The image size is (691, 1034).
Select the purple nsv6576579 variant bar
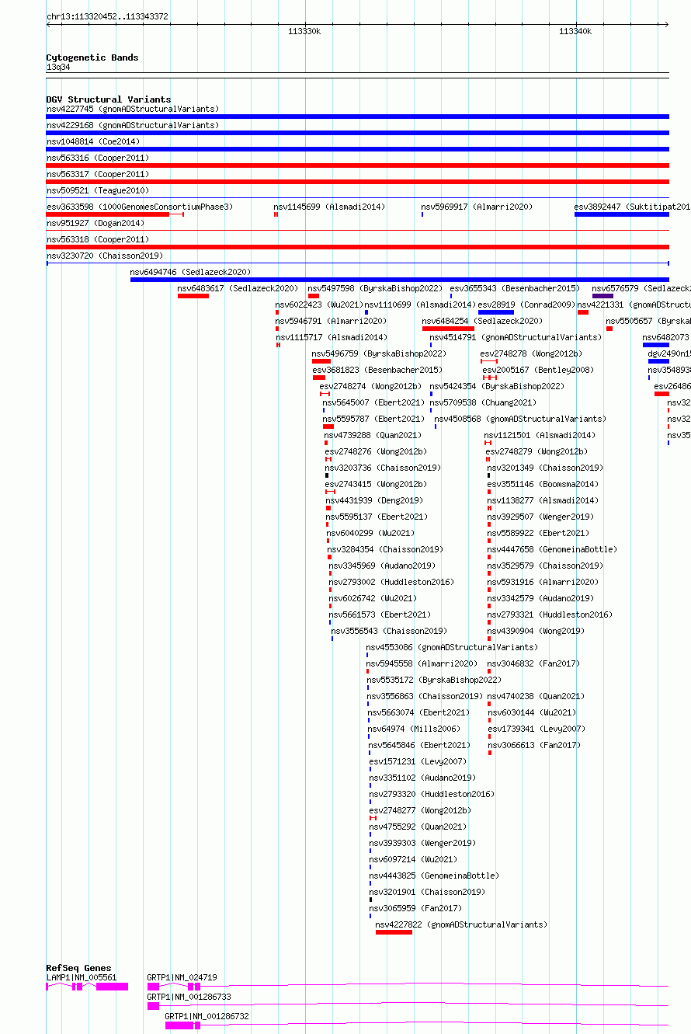[602, 295]
